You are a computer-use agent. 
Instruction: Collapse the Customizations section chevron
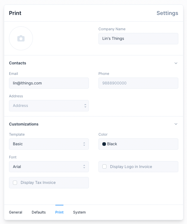(176, 124)
